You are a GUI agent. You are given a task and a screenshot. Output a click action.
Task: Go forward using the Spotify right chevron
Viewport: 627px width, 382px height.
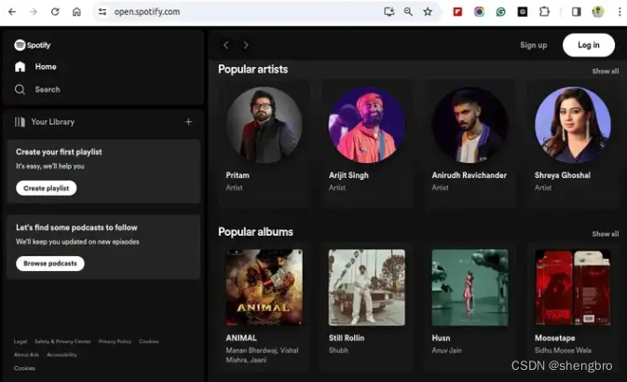[x=246, y=45]
